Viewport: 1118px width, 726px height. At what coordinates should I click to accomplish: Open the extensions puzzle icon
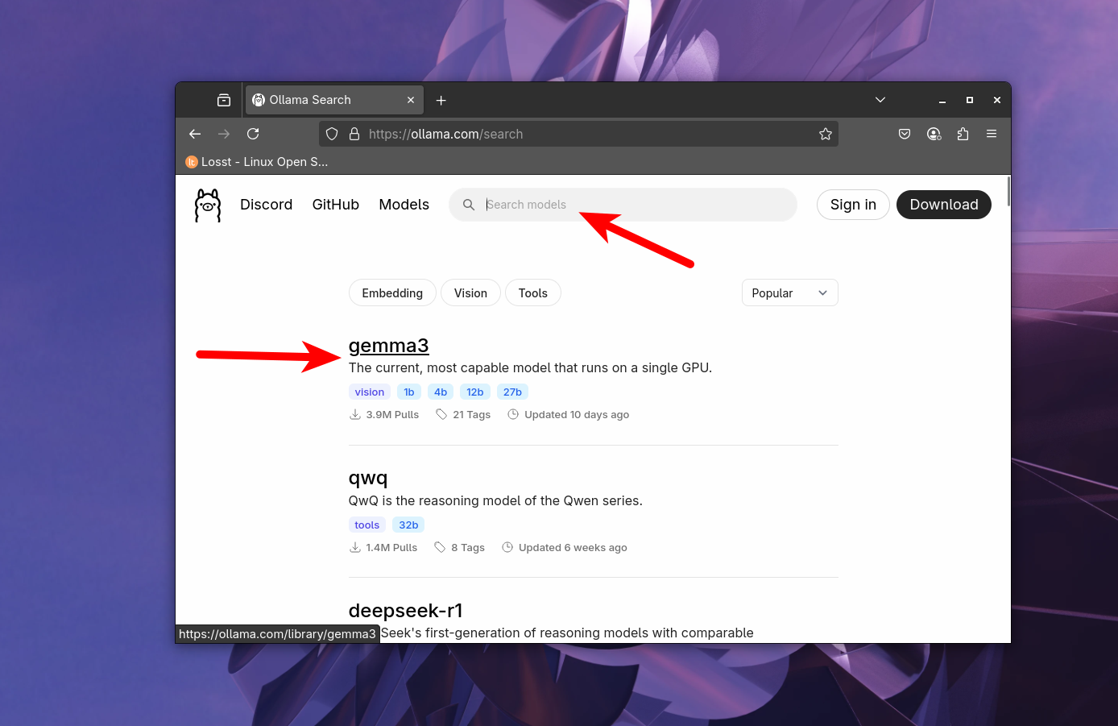(963, 134)
